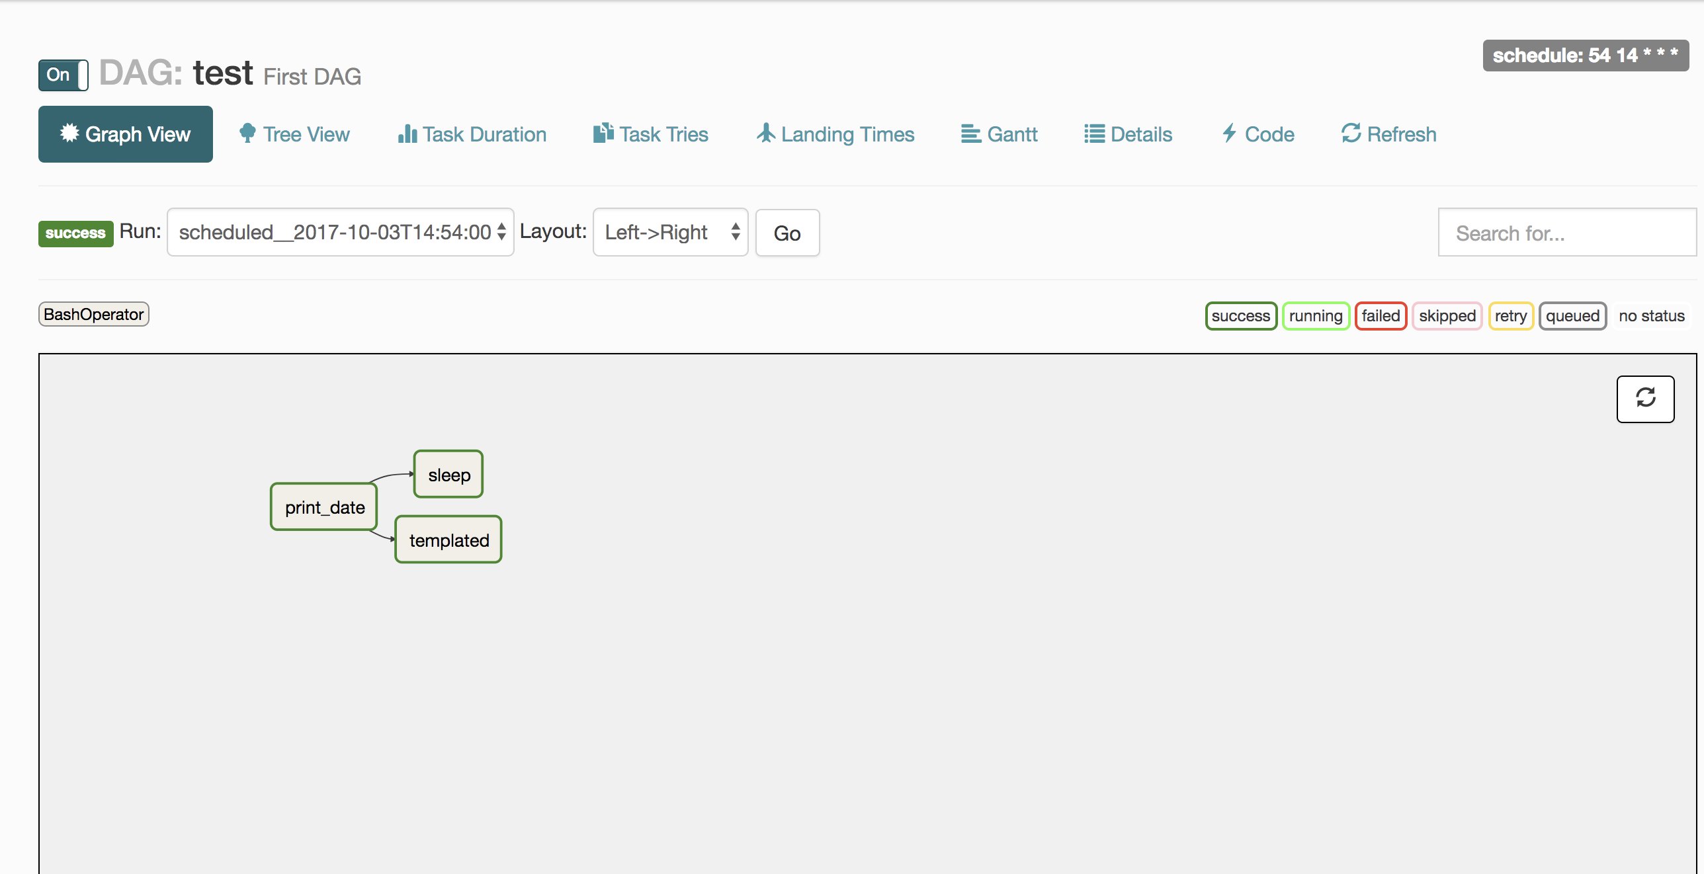This screenshot has width=1704, height=874.
Task: Click the Code lightning bolt icon
Action: 1229,134
